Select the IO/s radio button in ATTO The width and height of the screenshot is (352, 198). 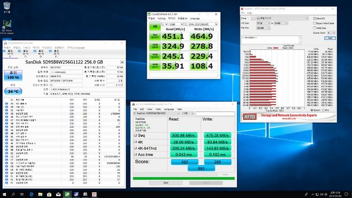(324, 110)
